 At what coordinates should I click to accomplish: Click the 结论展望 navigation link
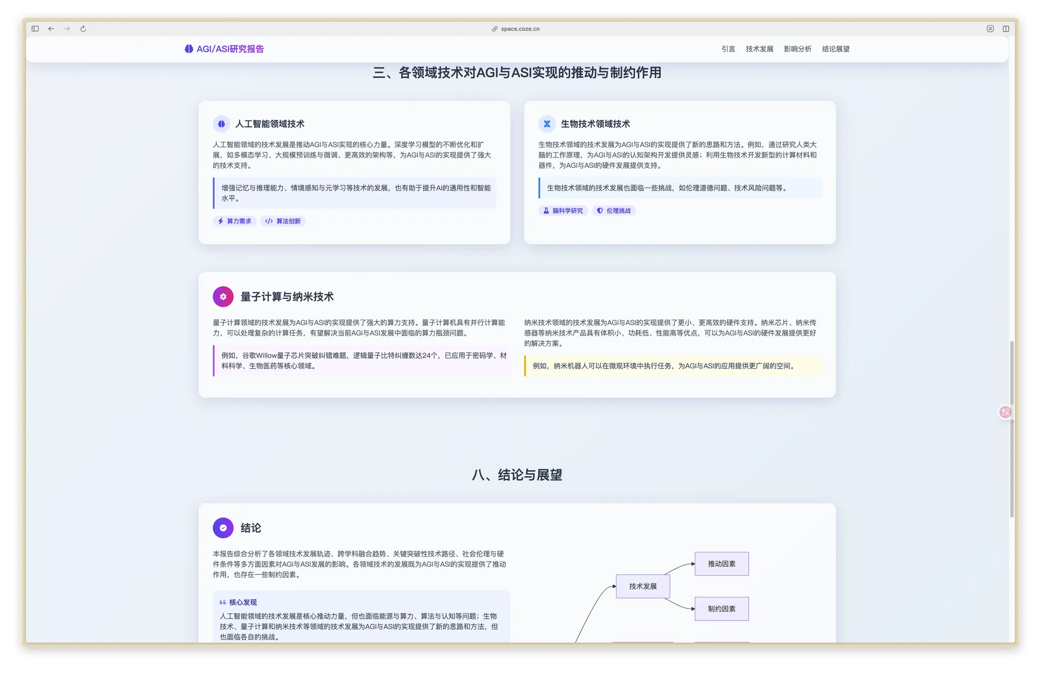(835, 49)
